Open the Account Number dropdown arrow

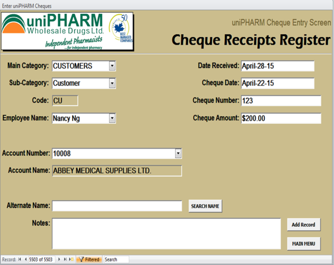[178, 153]
